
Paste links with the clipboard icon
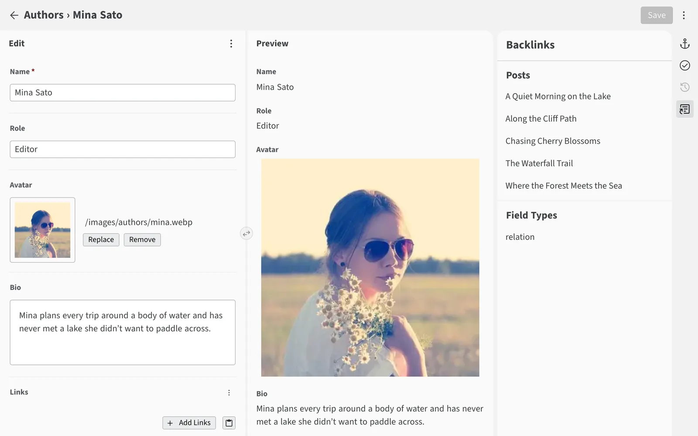coord(229,423)
